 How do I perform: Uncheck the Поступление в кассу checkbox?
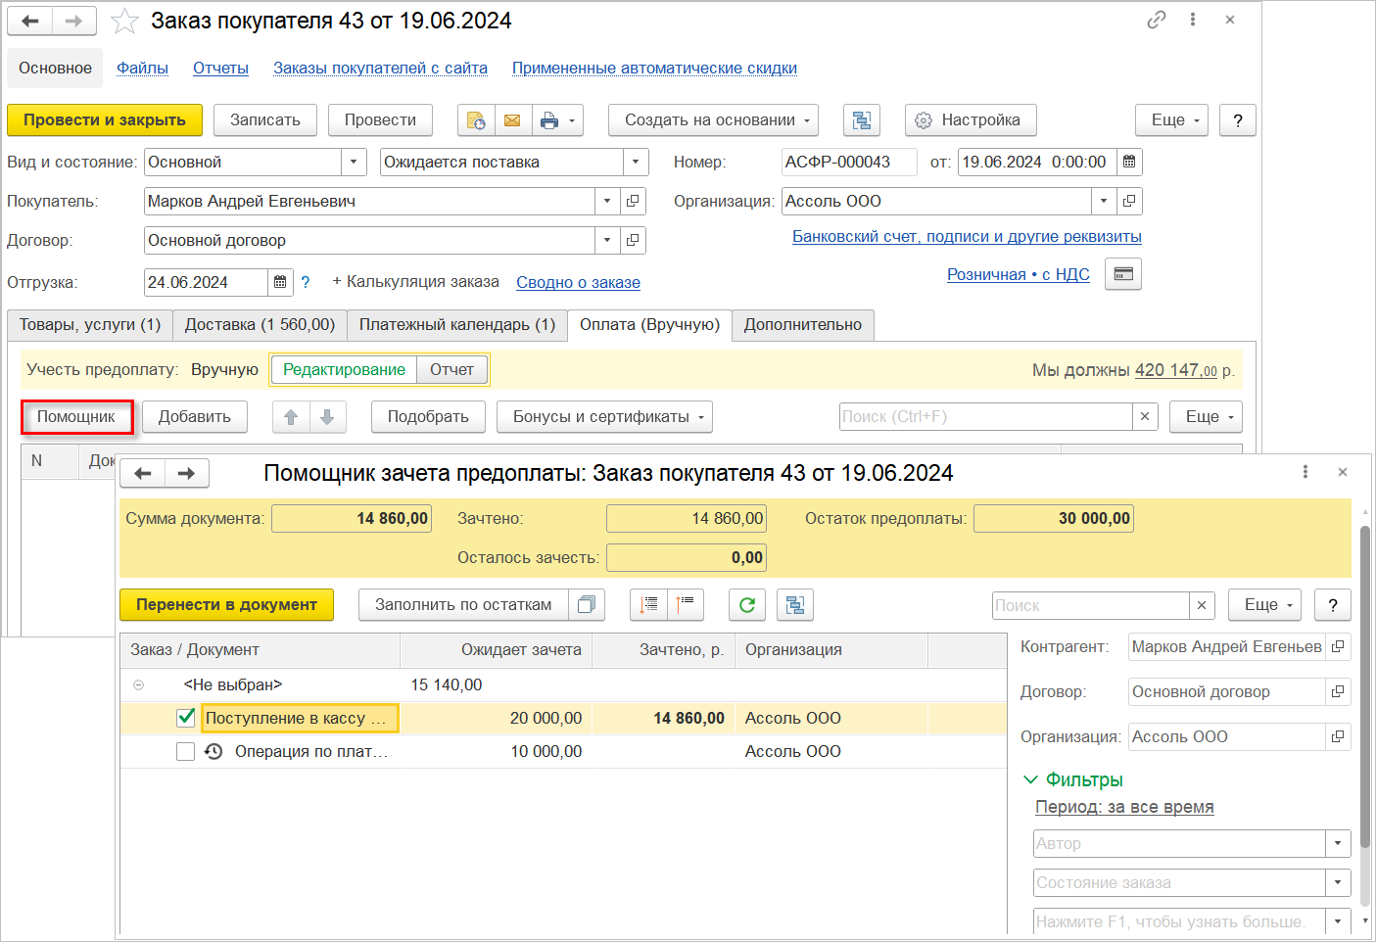point(186,718)
